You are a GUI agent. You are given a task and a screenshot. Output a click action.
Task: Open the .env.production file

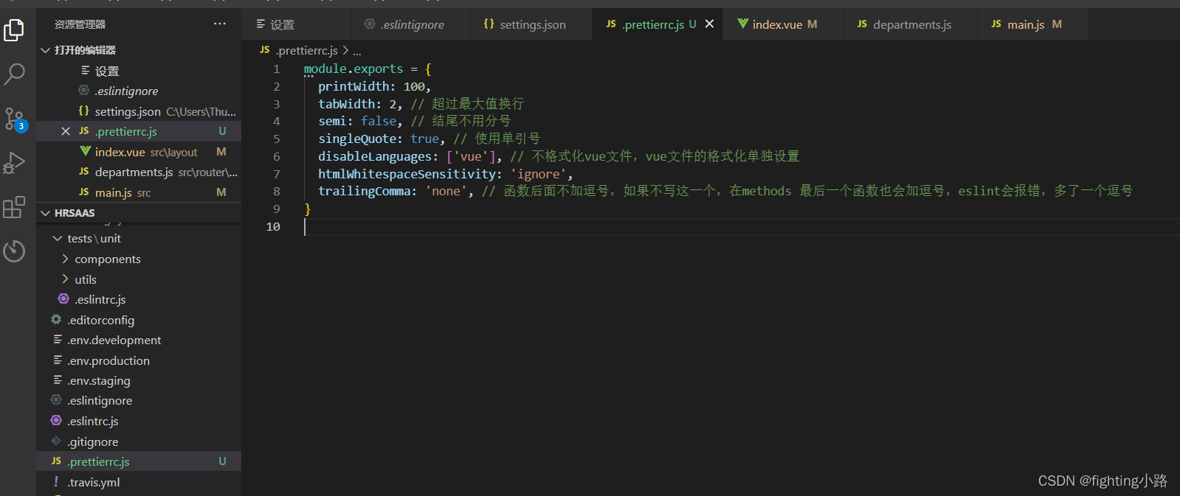pyautogui.click(x=139, y=360)
